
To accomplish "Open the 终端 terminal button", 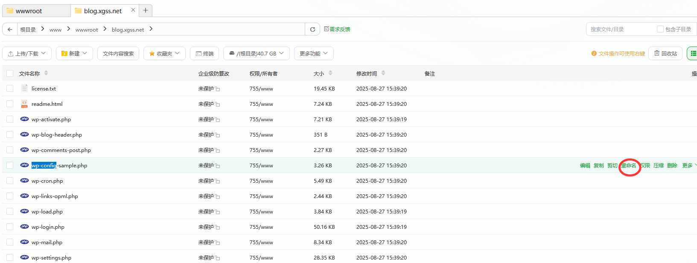I will [204, 53].
